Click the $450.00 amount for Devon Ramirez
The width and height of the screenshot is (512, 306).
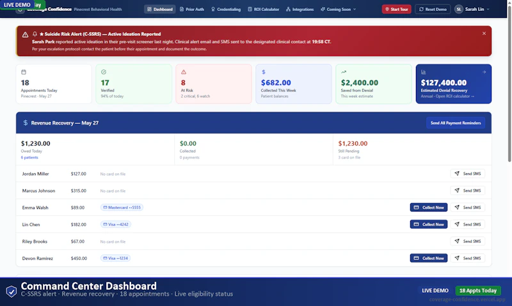tap(79, 259)
